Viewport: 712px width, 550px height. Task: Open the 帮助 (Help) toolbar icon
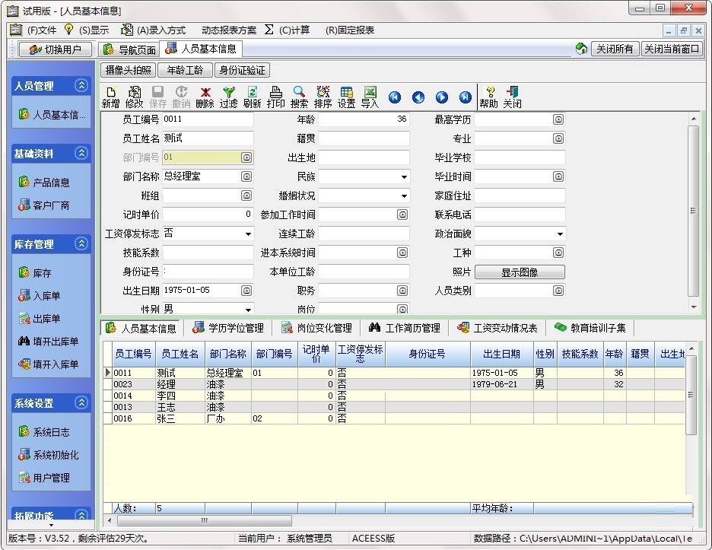489,97
